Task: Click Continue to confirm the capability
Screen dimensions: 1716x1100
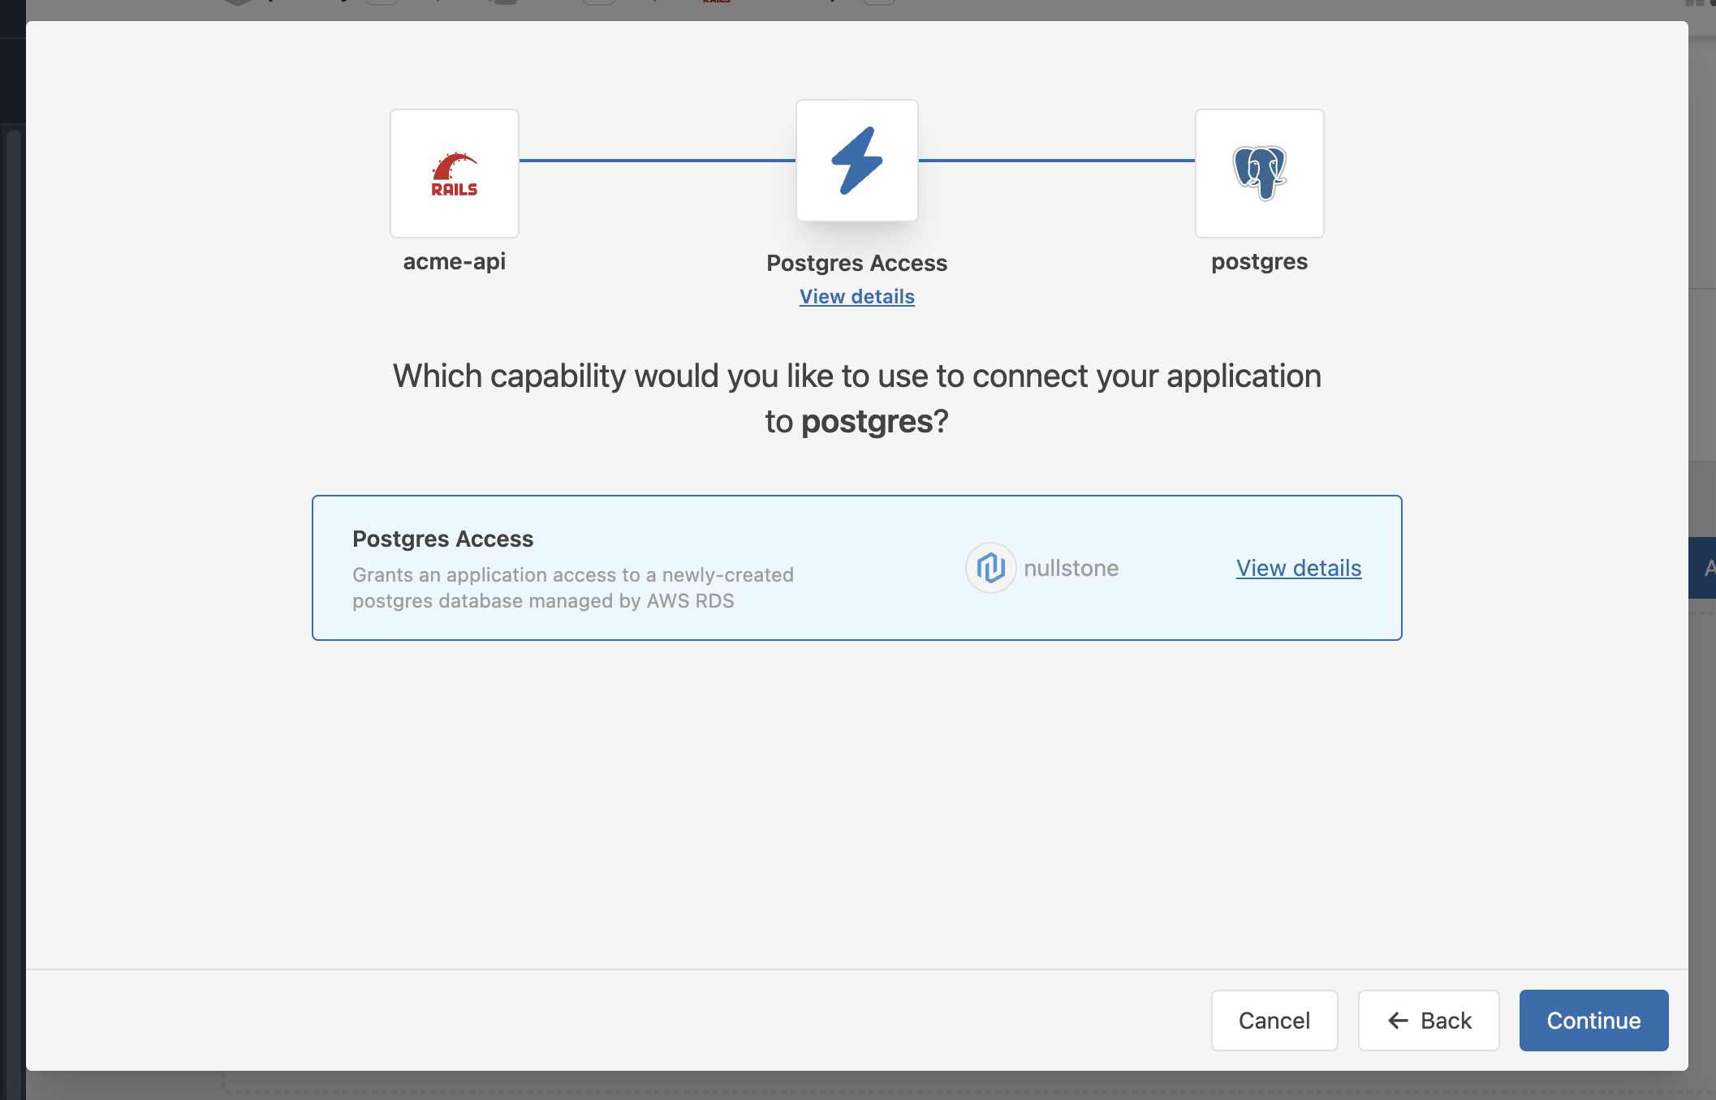Action: (1593, 1021)
